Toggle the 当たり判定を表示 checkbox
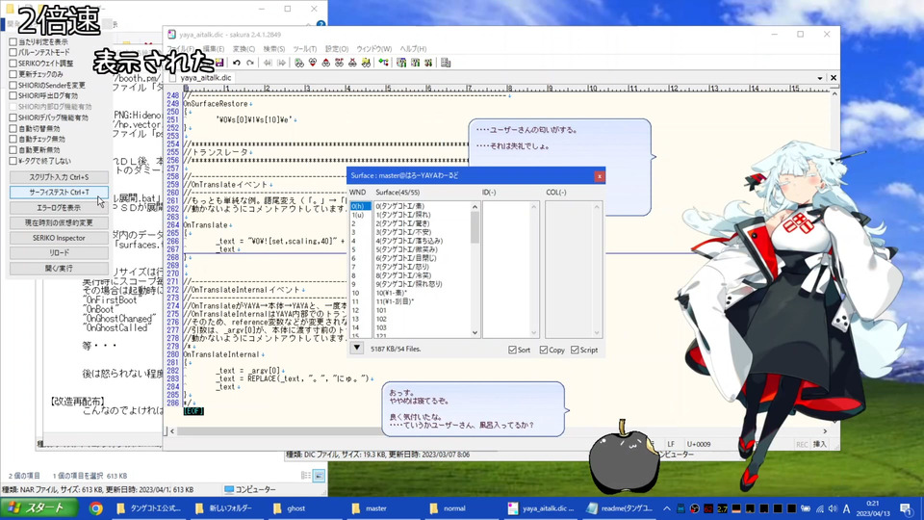This screenshot has height=520, width=924. tap(13, 41)
